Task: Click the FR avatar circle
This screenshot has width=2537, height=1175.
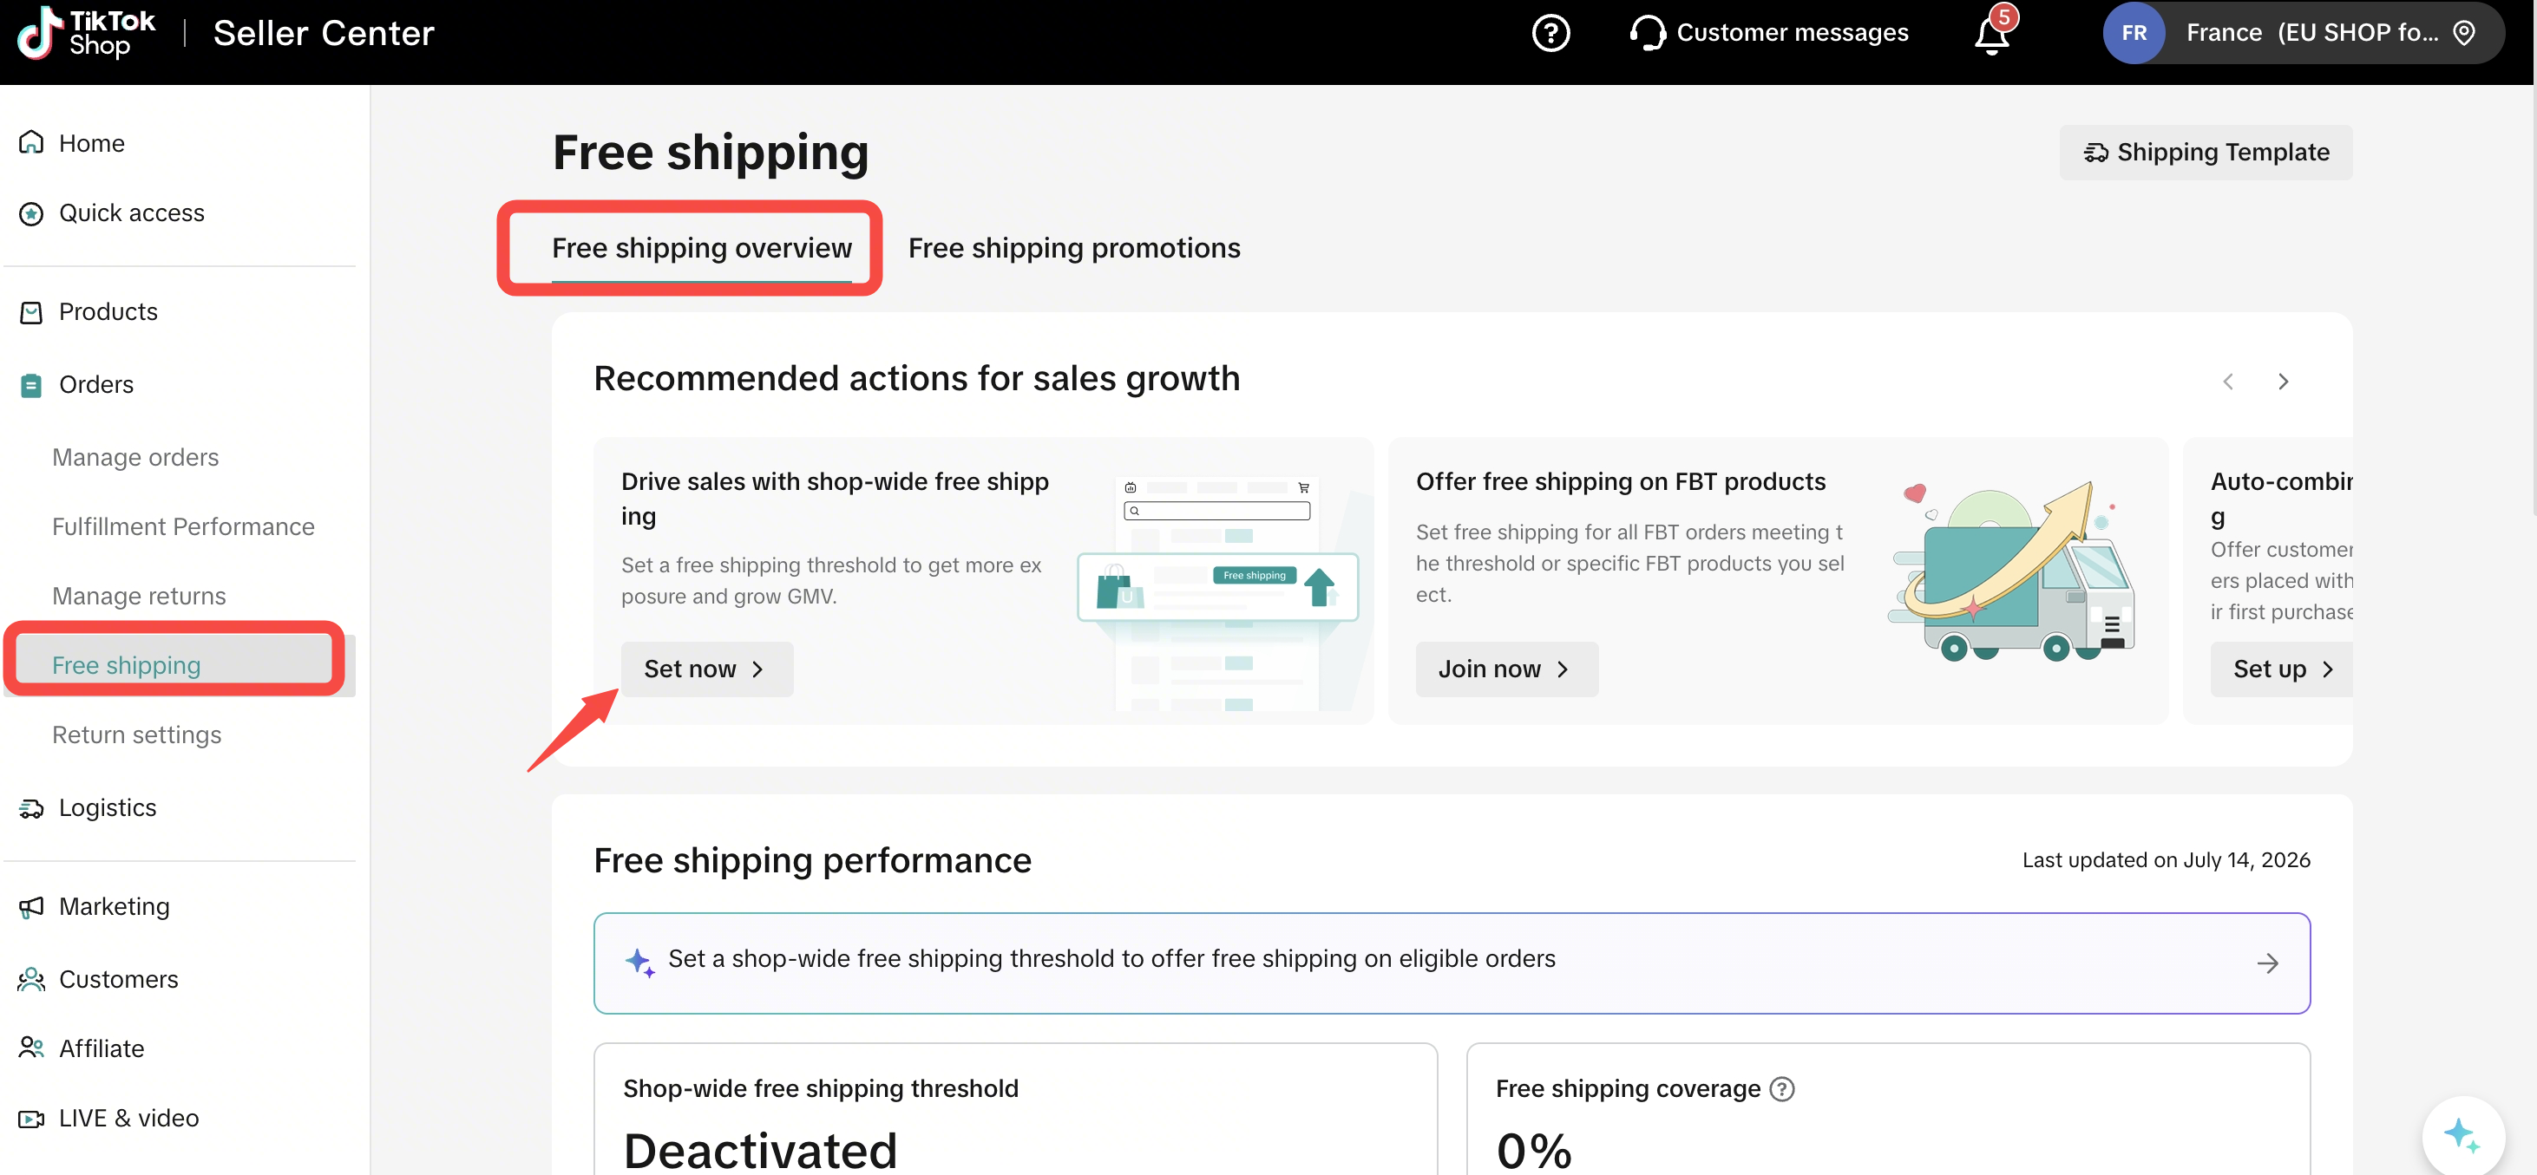Action: (x=2134, y=32)
